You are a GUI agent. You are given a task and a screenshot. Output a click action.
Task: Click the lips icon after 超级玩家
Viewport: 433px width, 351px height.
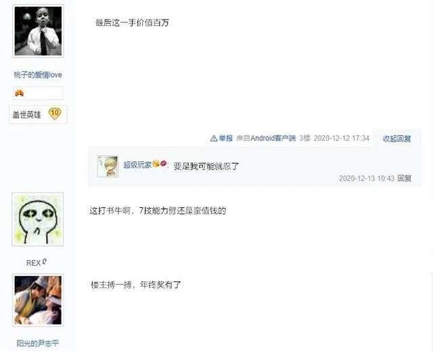click(163, 163)
